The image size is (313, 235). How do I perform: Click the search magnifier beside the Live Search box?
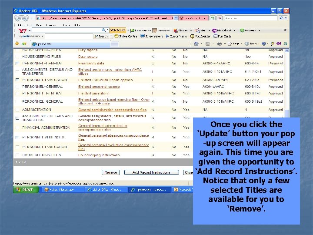pos(281,18)
